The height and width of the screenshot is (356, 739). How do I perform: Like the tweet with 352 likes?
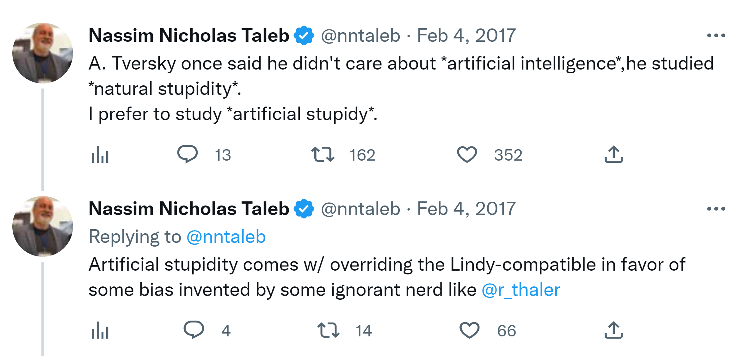pos(467,154)
